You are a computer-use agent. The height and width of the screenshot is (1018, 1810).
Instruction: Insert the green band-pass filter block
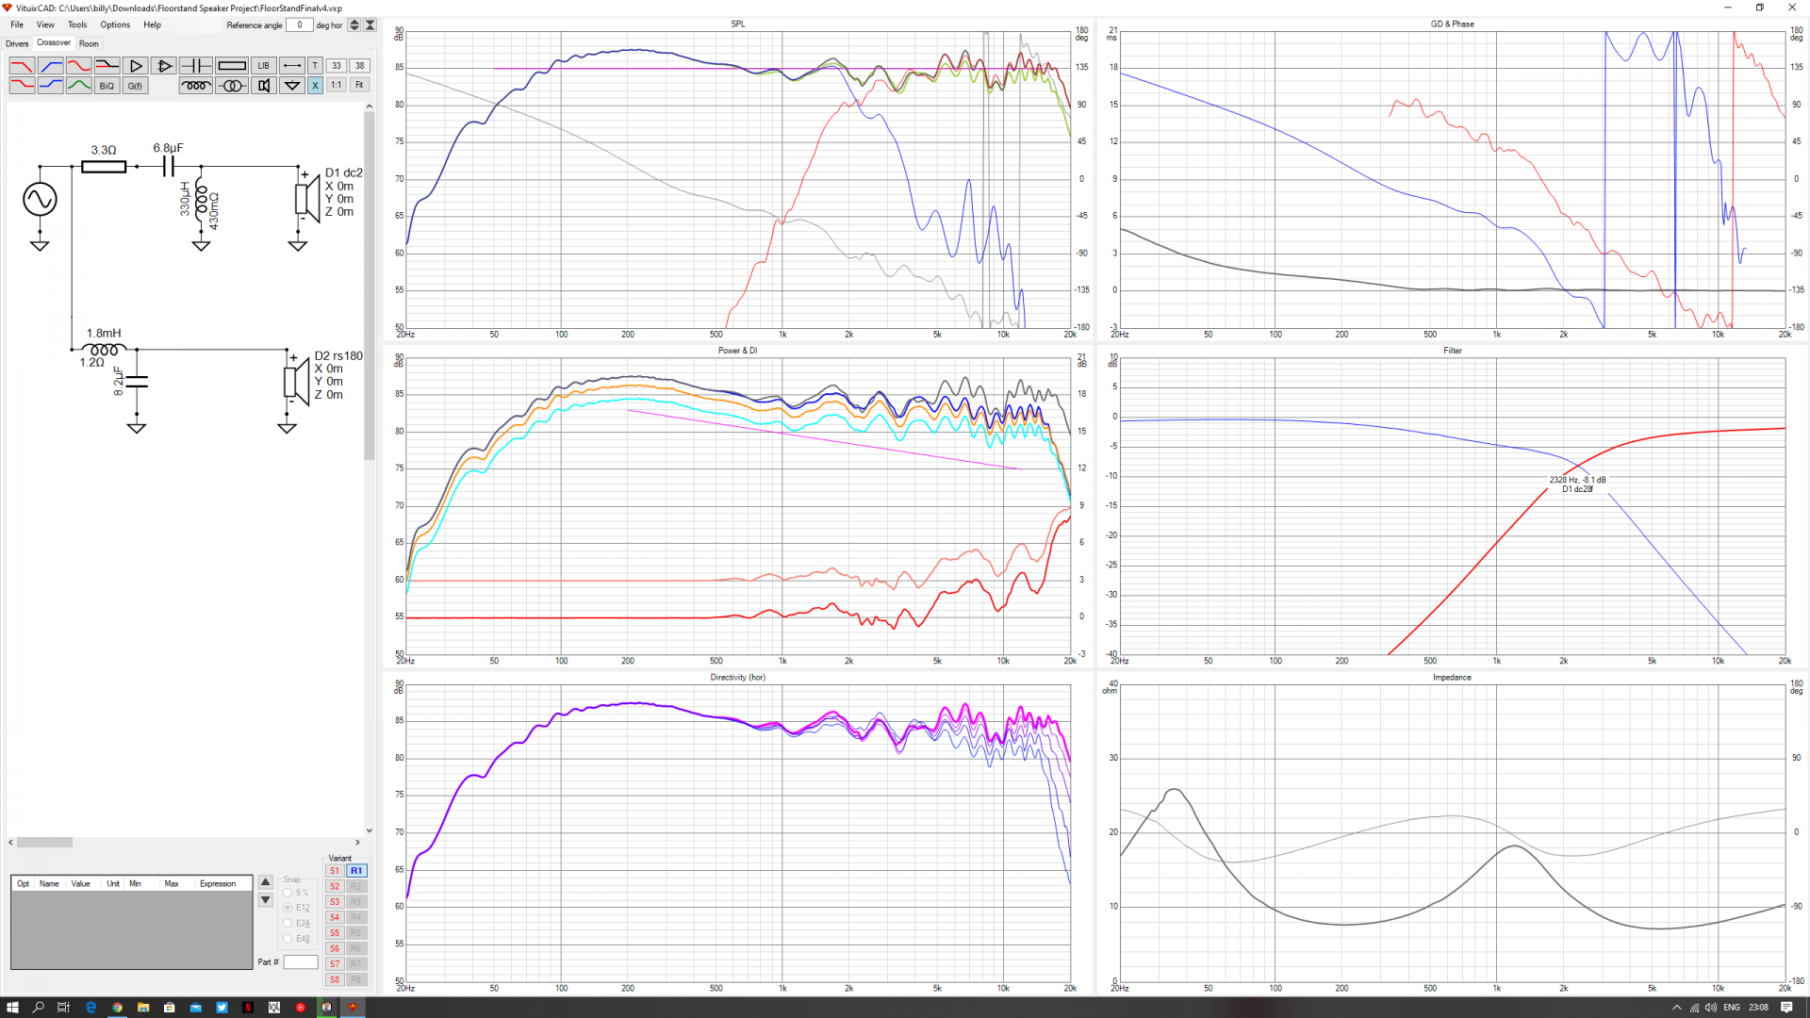point(79,86)
